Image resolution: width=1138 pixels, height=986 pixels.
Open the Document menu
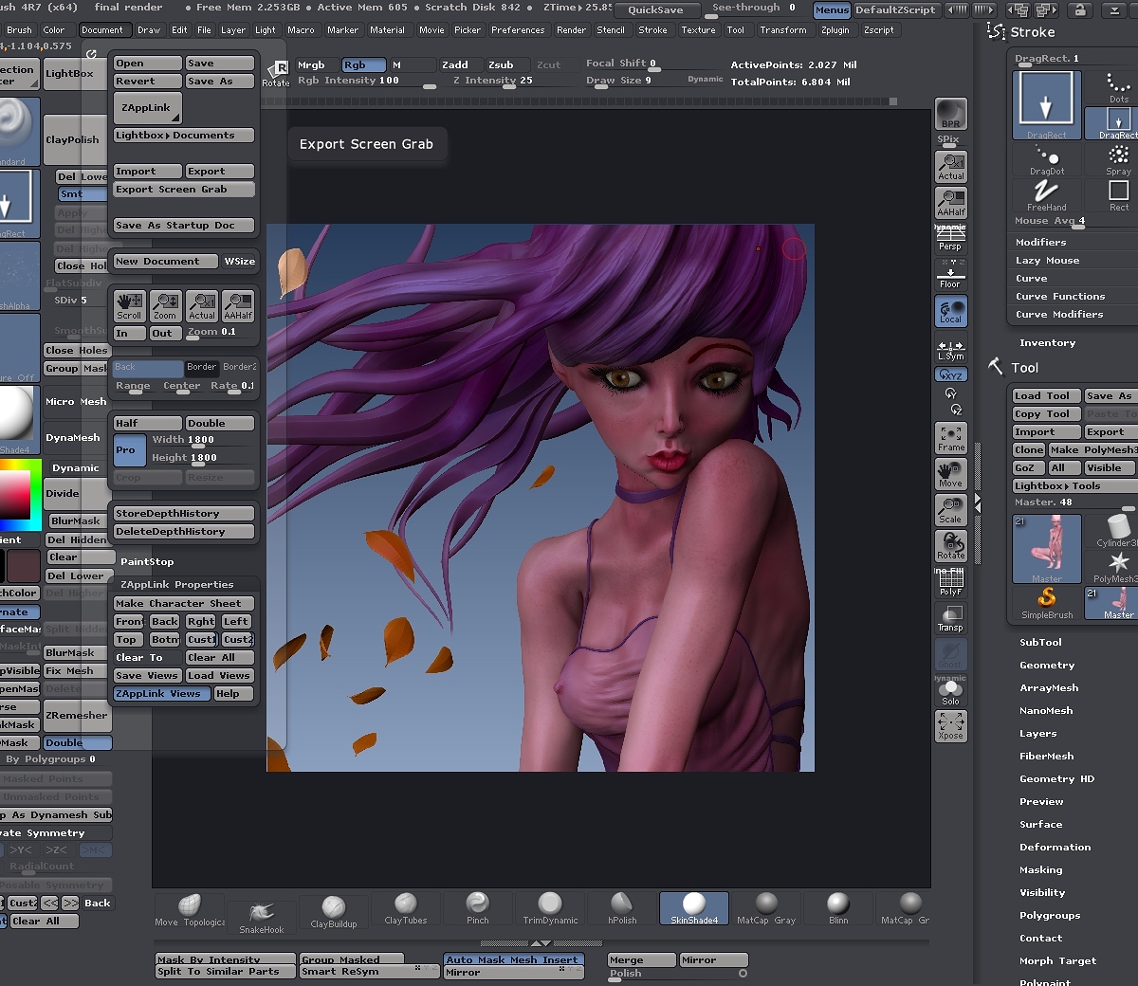pos(102,29)
